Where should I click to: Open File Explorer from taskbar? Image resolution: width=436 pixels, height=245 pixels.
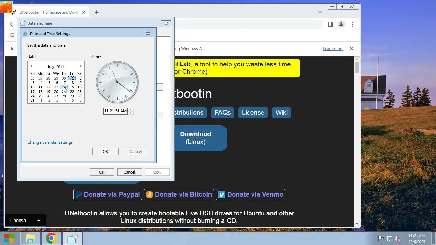tap(30, 239)
